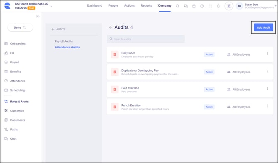This screenshot has width=278, height=163.
Task: Click the Chat sidebar icon
Action: pos(6,138)
